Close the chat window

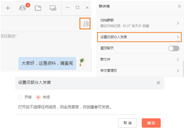click(87, 8)
